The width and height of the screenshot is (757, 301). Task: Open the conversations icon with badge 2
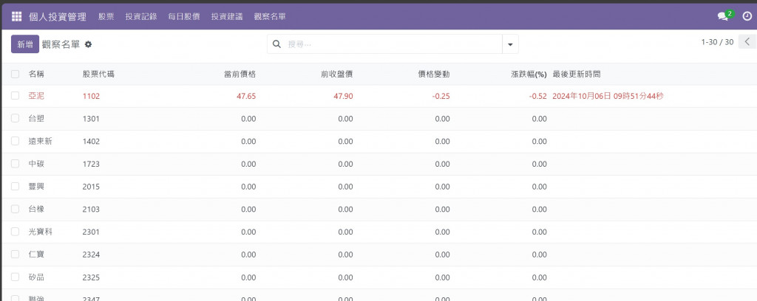click(724, 15)
